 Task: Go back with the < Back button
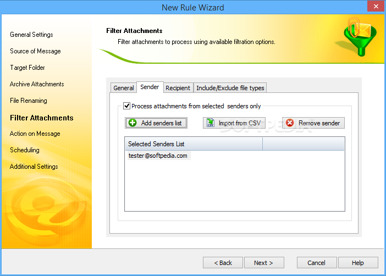(x=223, y=263)
